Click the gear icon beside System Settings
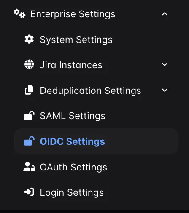189x213 pixels. tap(29, 39)
